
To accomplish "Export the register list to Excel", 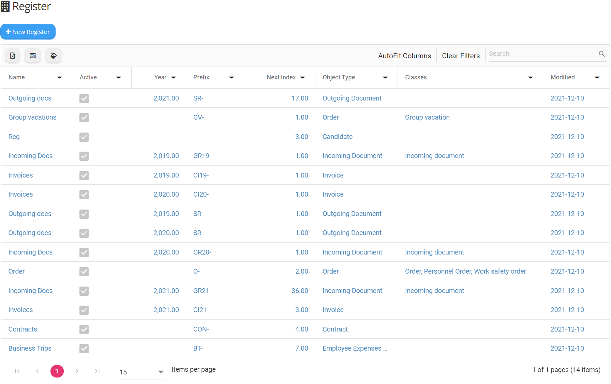I will [12, 56].
